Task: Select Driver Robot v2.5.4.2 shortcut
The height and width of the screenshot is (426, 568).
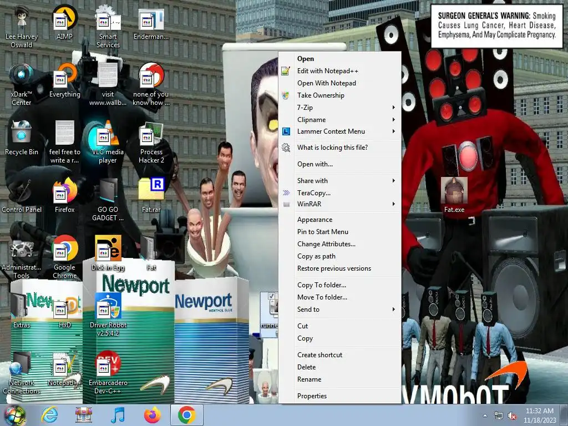Action: [108, 315]
